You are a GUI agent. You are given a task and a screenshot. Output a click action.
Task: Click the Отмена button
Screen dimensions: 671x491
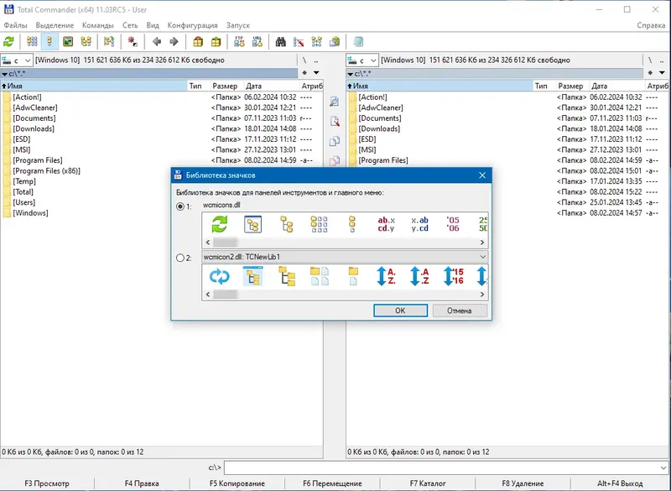[460, 311]
